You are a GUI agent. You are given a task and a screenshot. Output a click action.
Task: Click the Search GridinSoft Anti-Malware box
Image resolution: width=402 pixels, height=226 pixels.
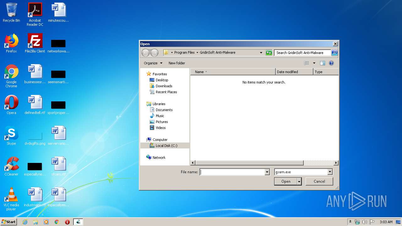[302, 53]
